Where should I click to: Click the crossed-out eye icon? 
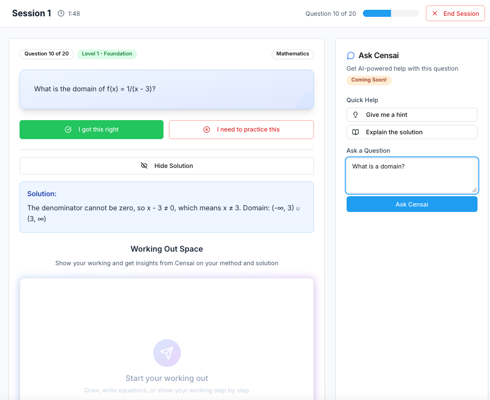144,166
